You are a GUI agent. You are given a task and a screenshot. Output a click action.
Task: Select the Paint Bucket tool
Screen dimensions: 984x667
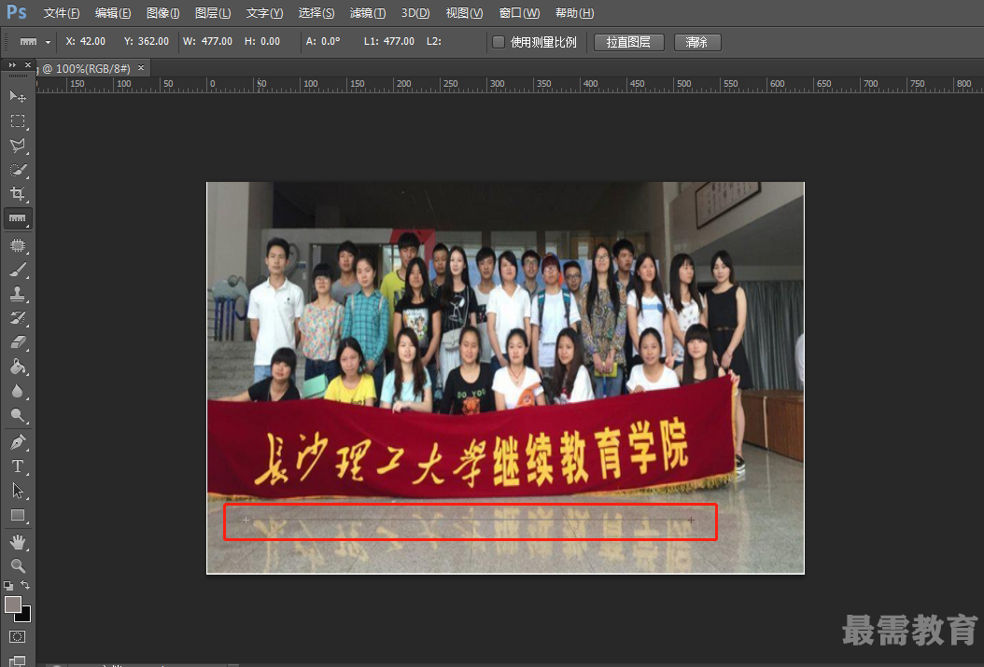coord(18,367)
